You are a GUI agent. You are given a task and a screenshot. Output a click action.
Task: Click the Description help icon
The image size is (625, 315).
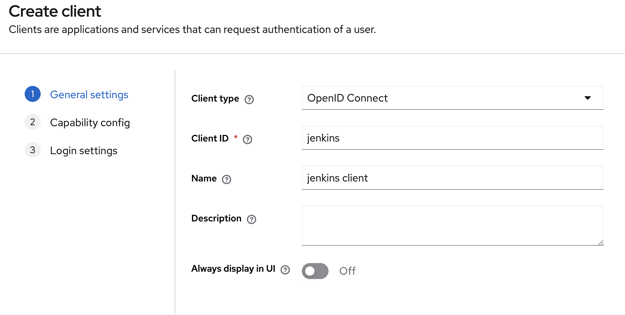252,219
